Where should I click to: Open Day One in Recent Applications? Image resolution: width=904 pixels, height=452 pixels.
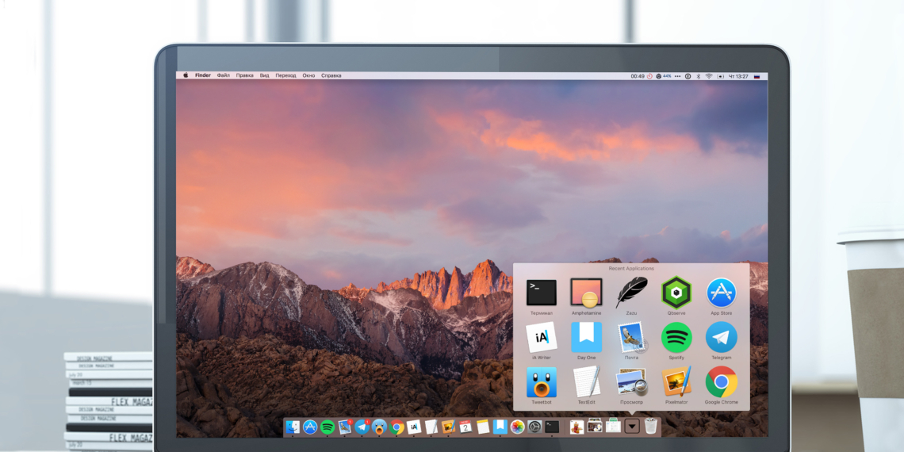click(586, 338)
